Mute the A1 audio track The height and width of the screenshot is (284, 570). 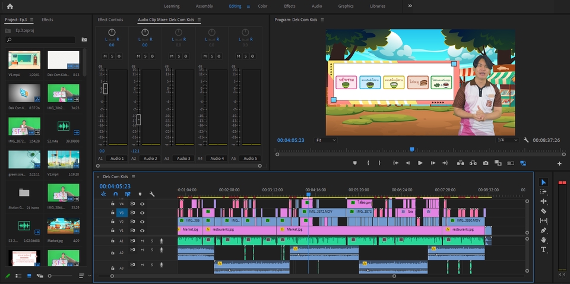click(142, 241)
